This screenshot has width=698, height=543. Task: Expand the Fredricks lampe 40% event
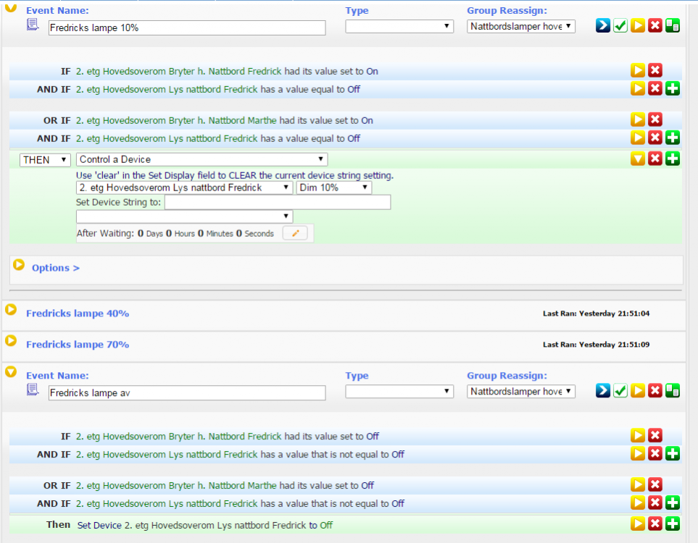coord(11,310)
